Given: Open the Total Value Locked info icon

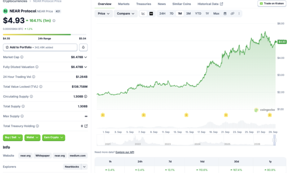Looking at the screenshot, I should click(x=41, y=86).
